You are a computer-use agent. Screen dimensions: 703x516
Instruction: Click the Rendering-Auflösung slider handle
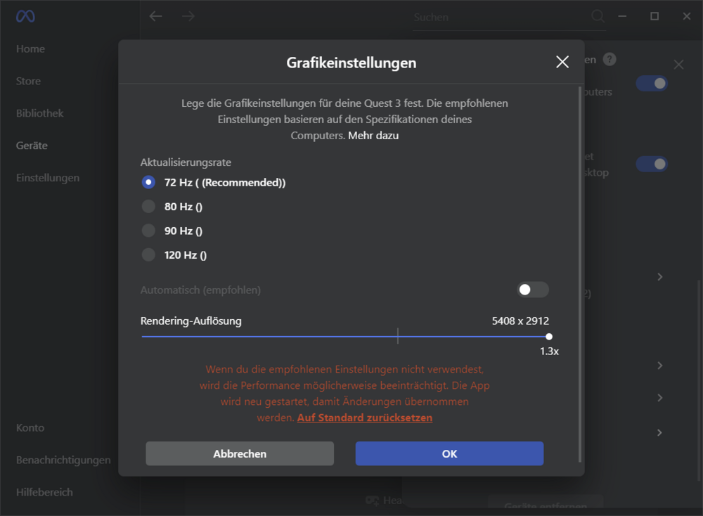pyautogui.click(x=549, y=337)
